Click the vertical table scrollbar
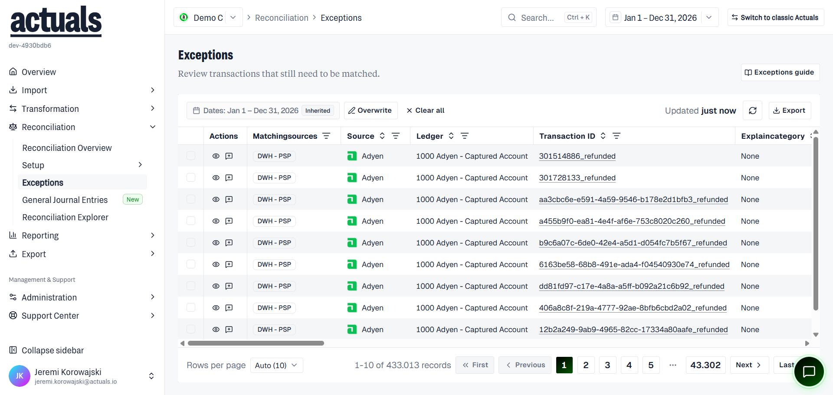The width and height of the screenshot is (833, 395). click(x=816, y=223)
